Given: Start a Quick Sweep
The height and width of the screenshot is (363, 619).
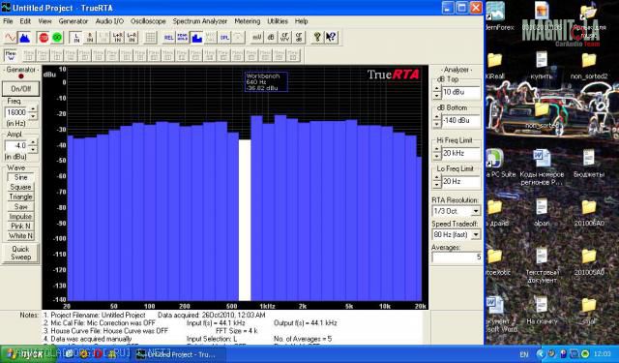Looking at the screenshot, I should tap(20, 253).
